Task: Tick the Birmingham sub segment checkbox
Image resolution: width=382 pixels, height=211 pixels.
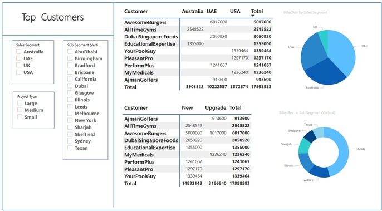Action: (70, 58)
